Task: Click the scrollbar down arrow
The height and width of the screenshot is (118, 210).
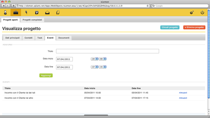Action: coord(209,114)
